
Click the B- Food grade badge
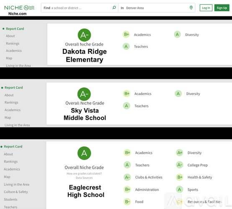pyautogui.click(x=127, y=202)
